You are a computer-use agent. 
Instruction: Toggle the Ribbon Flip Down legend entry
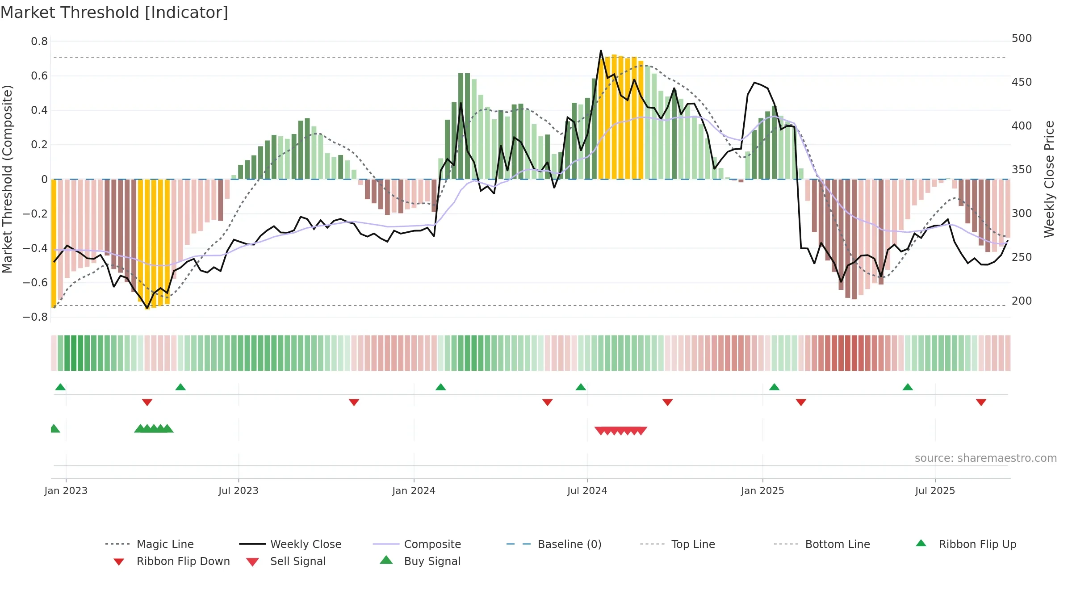coord(171,561)
